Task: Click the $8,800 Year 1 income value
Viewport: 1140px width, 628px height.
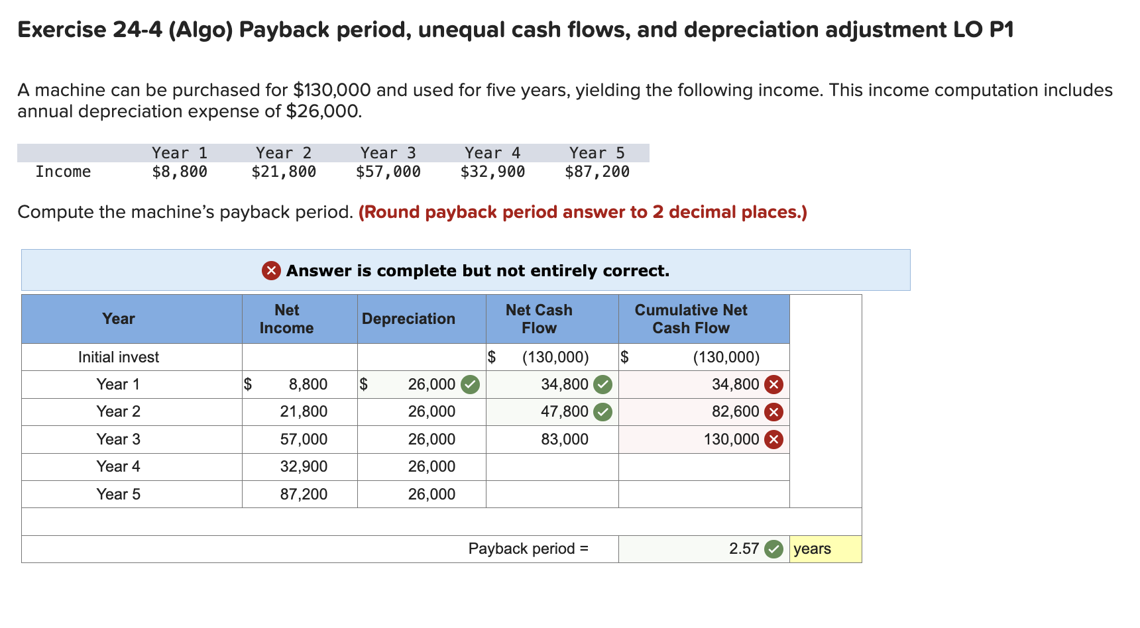Action: pyautogui.click(x=180, y=172)
